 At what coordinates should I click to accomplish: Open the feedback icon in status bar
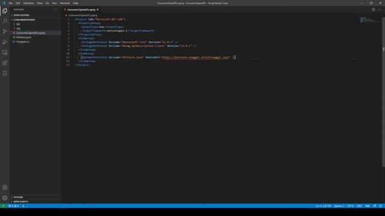[x=375, y=206]
